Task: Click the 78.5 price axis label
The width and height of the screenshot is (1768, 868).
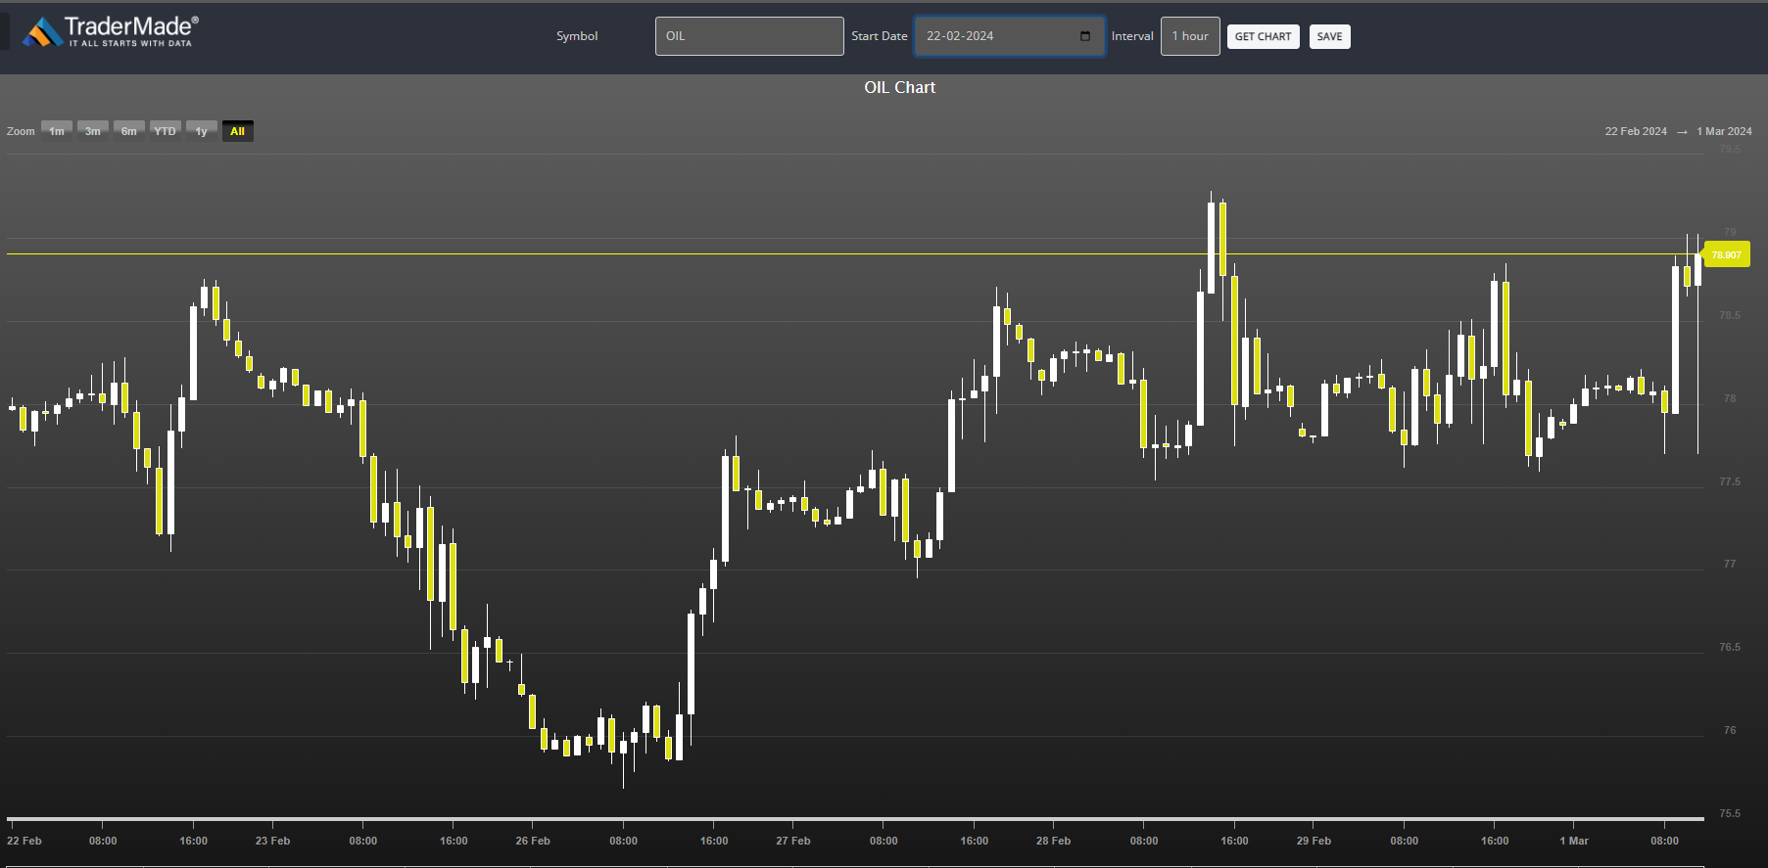Action: [1730, 315]
